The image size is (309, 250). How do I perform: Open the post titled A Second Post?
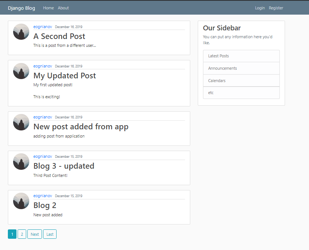pos(59,36)
